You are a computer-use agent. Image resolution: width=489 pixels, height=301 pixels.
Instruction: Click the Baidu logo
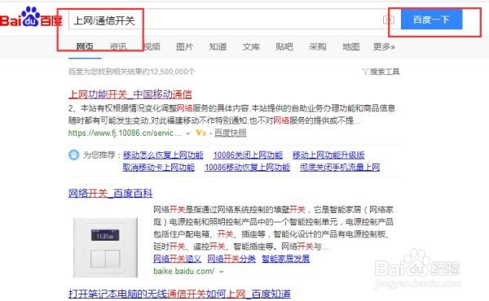pyautogui.click(x=31, y=17)
